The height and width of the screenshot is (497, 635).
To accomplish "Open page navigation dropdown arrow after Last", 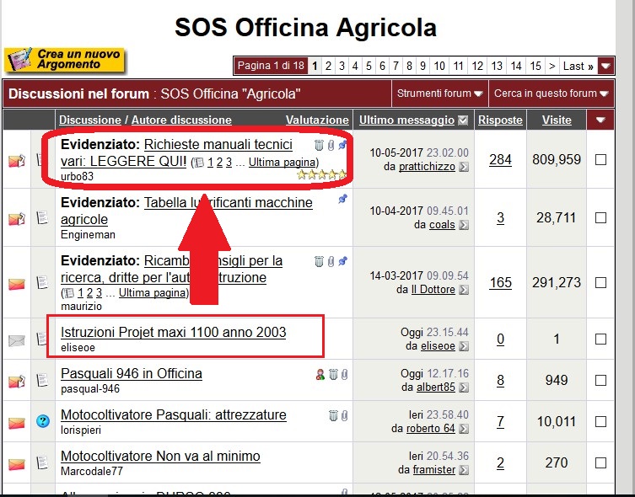I will pyautogui.click(x=605, y=66).
